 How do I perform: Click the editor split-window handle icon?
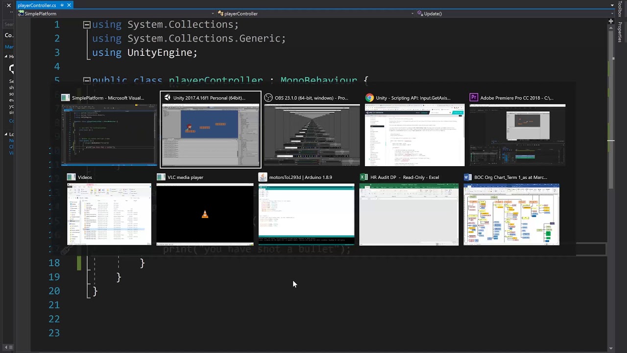[x=611, y=21]
